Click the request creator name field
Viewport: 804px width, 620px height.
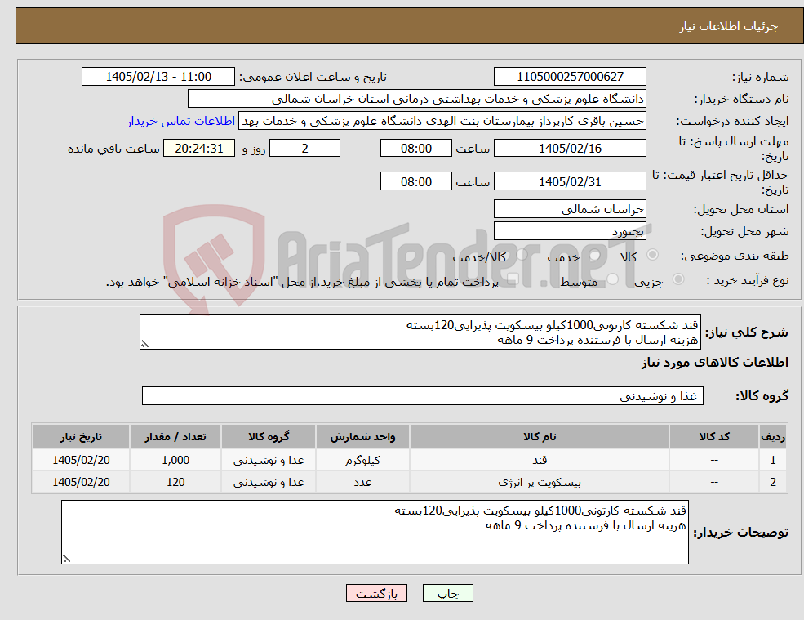[442, 121]
